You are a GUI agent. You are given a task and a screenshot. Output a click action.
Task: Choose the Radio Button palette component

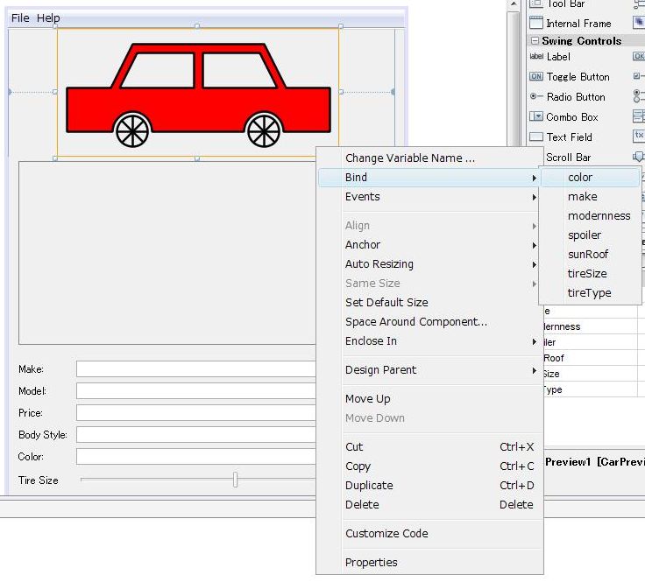(x=575, y=97)
